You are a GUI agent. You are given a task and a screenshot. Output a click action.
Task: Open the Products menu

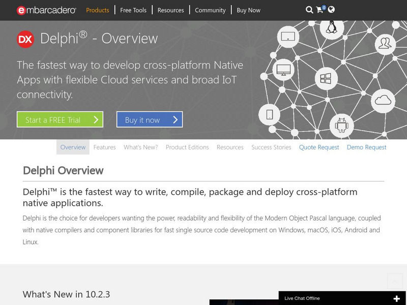coord(98,10)
